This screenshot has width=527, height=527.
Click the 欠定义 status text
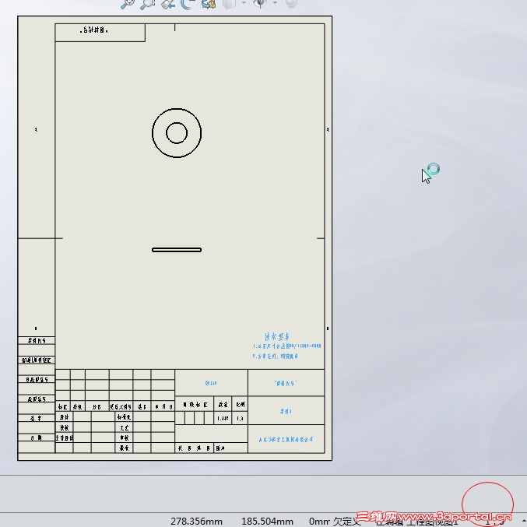pos(347,522)
